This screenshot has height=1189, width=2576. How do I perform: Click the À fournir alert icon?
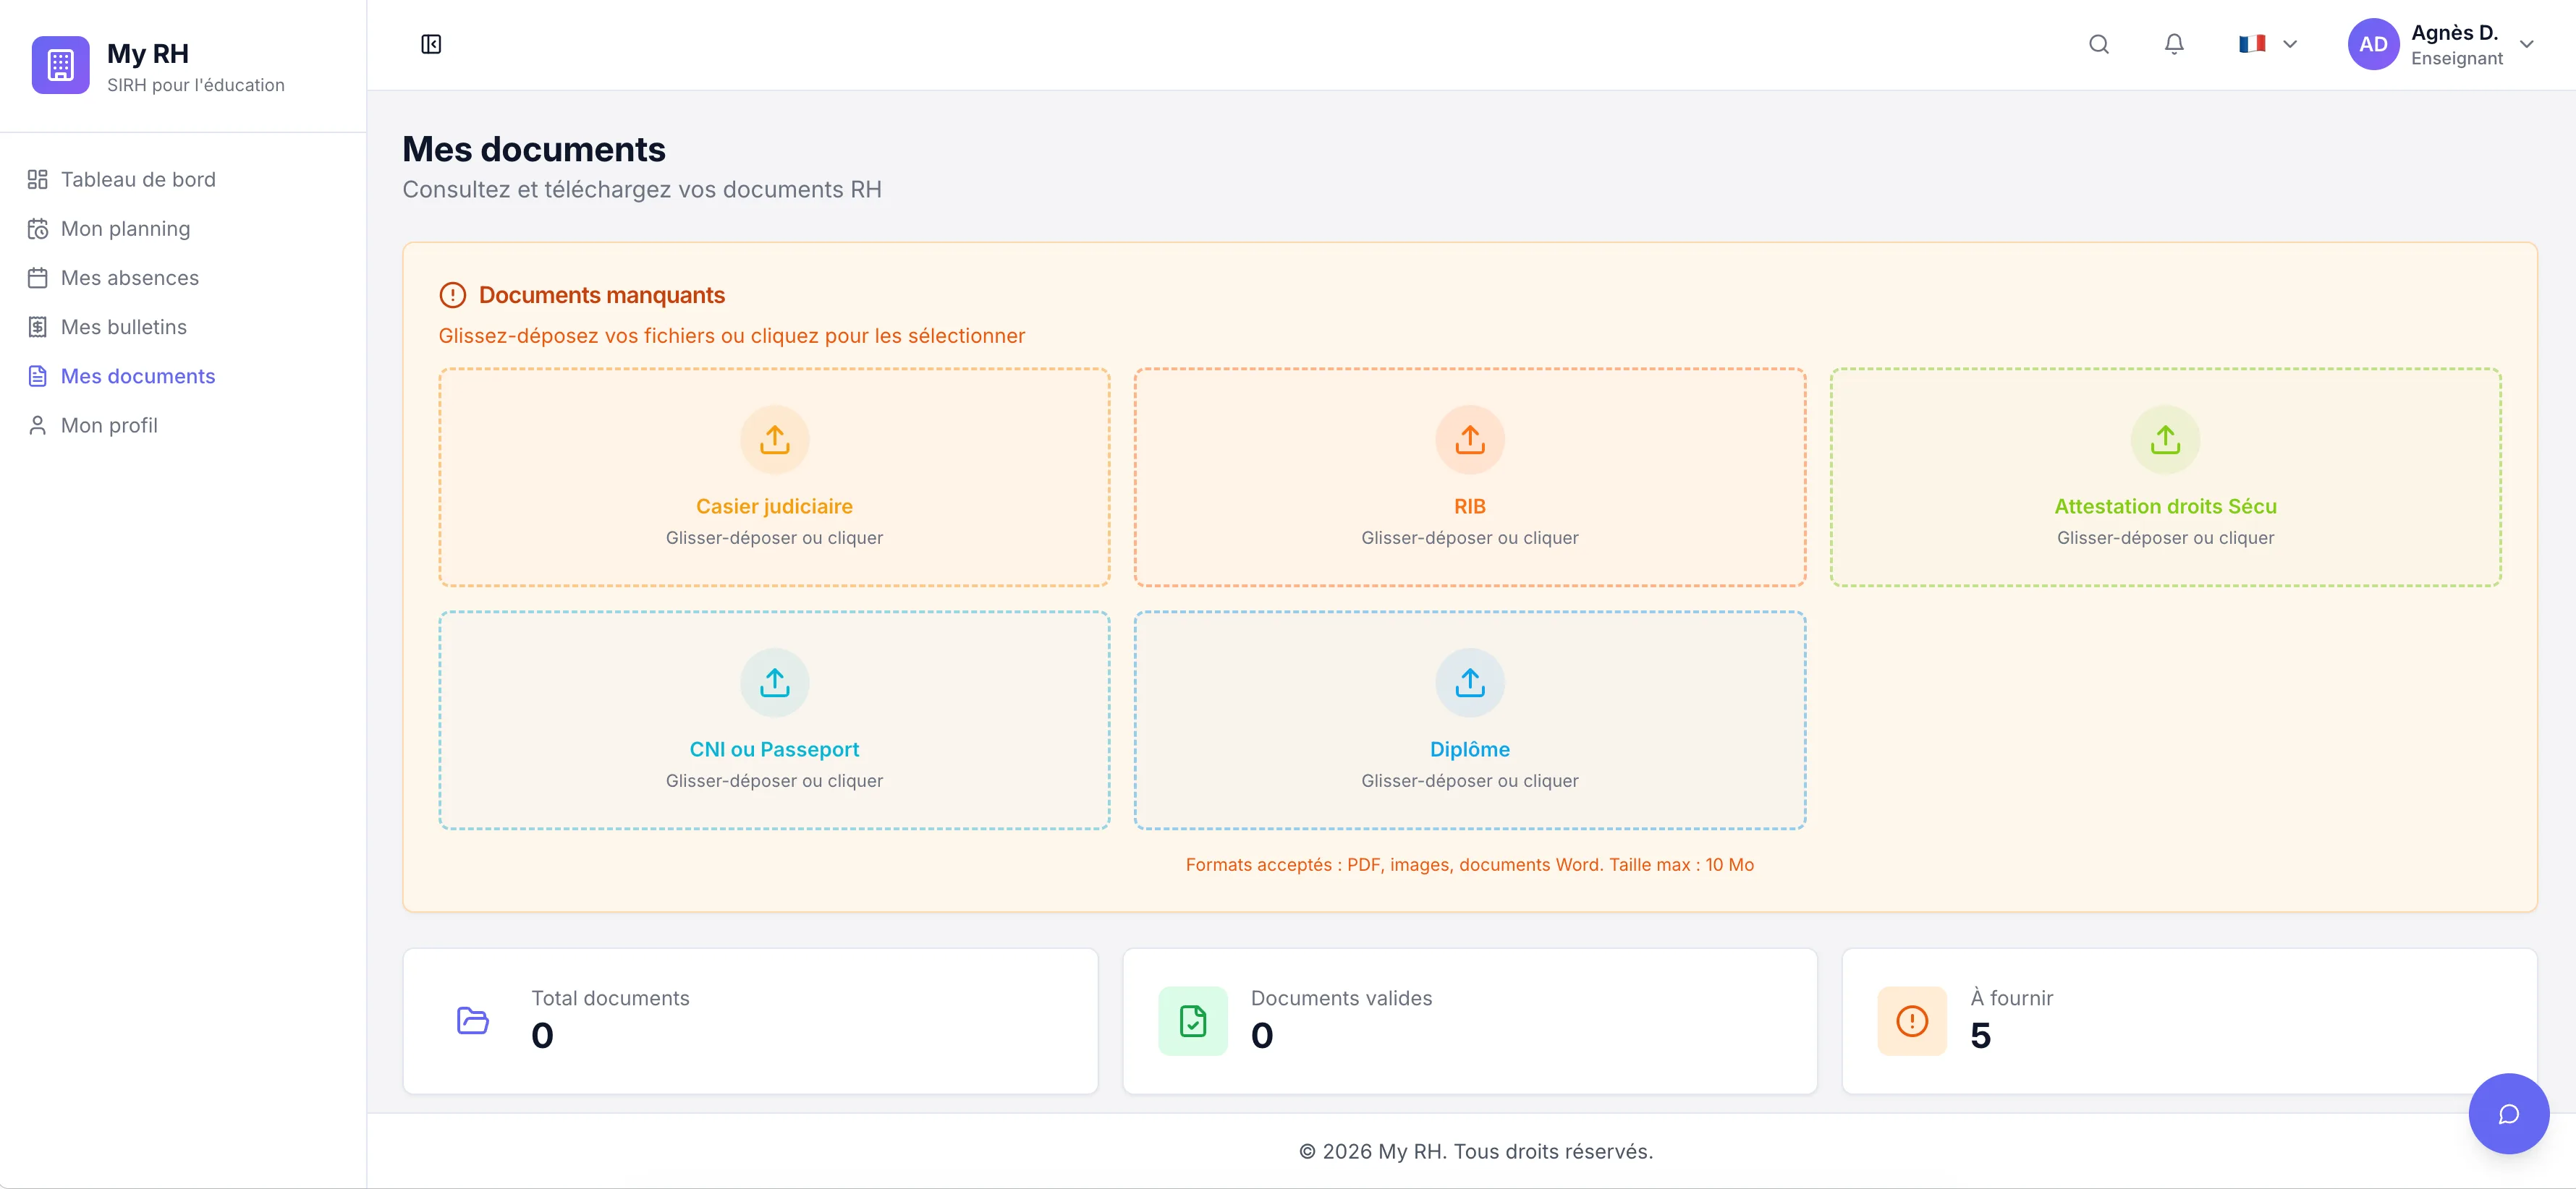[1912, 1021]
